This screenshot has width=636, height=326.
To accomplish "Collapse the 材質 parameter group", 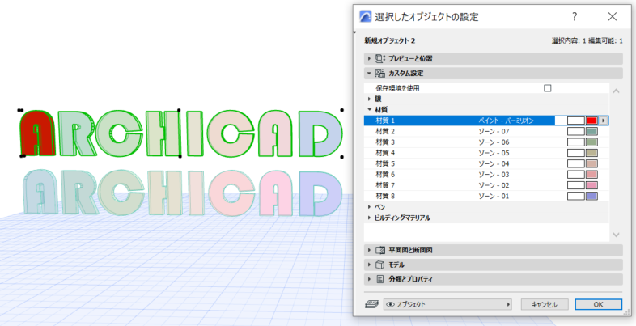I will click(369, 109).
